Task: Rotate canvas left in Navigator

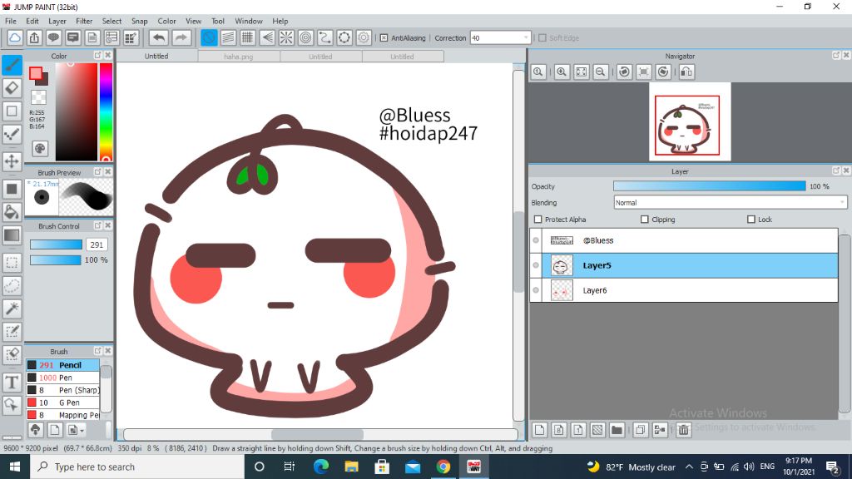Action: pyautogui.click(x=624, y=72)
